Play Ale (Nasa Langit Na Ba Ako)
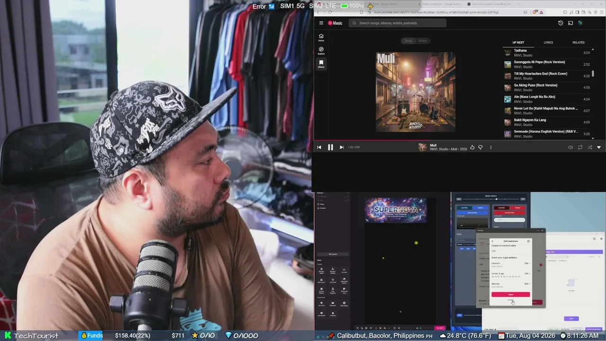 coord(547,99)
